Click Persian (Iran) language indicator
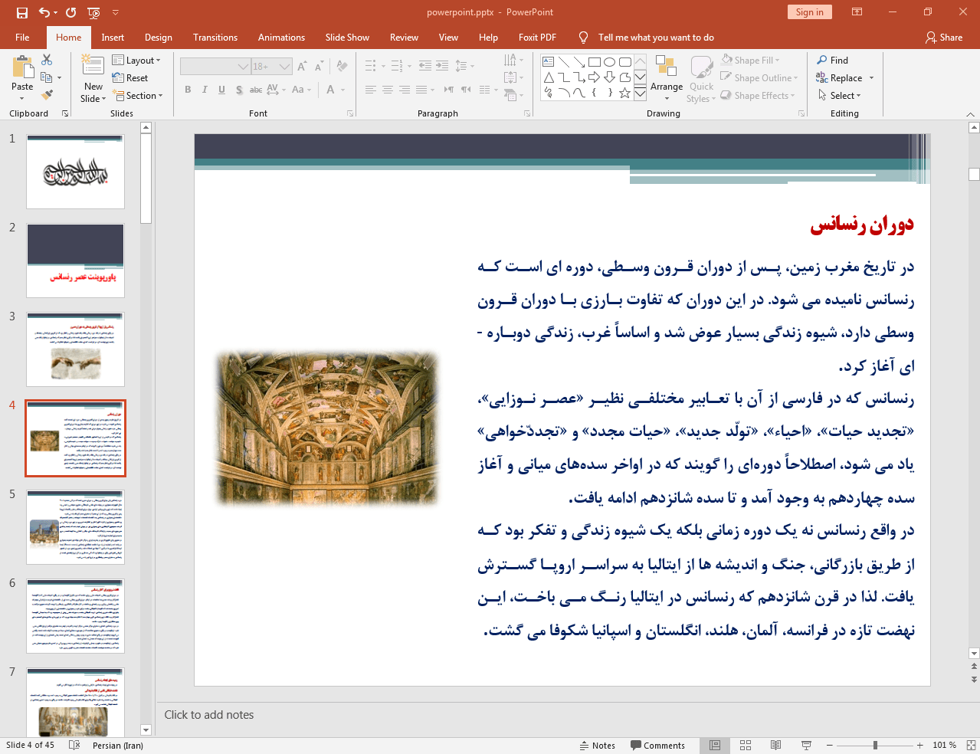Image resolution: width=980 pixels, height=754 pixels. (118, 746)
